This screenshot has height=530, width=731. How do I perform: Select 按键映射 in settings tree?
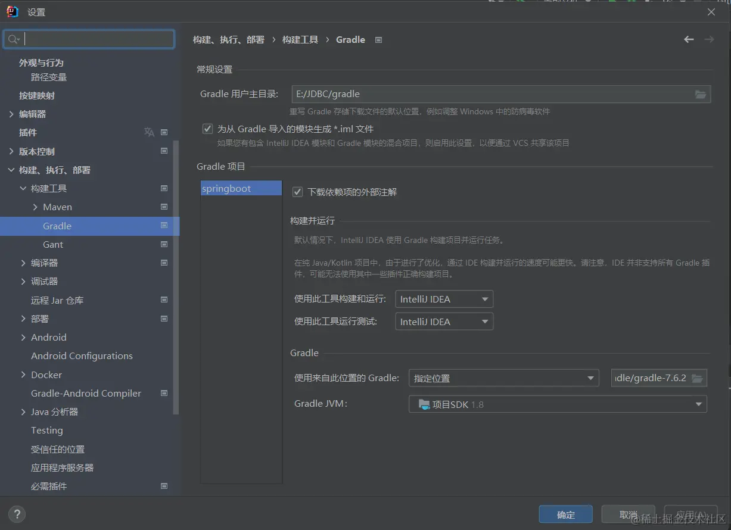click(37, 95)
